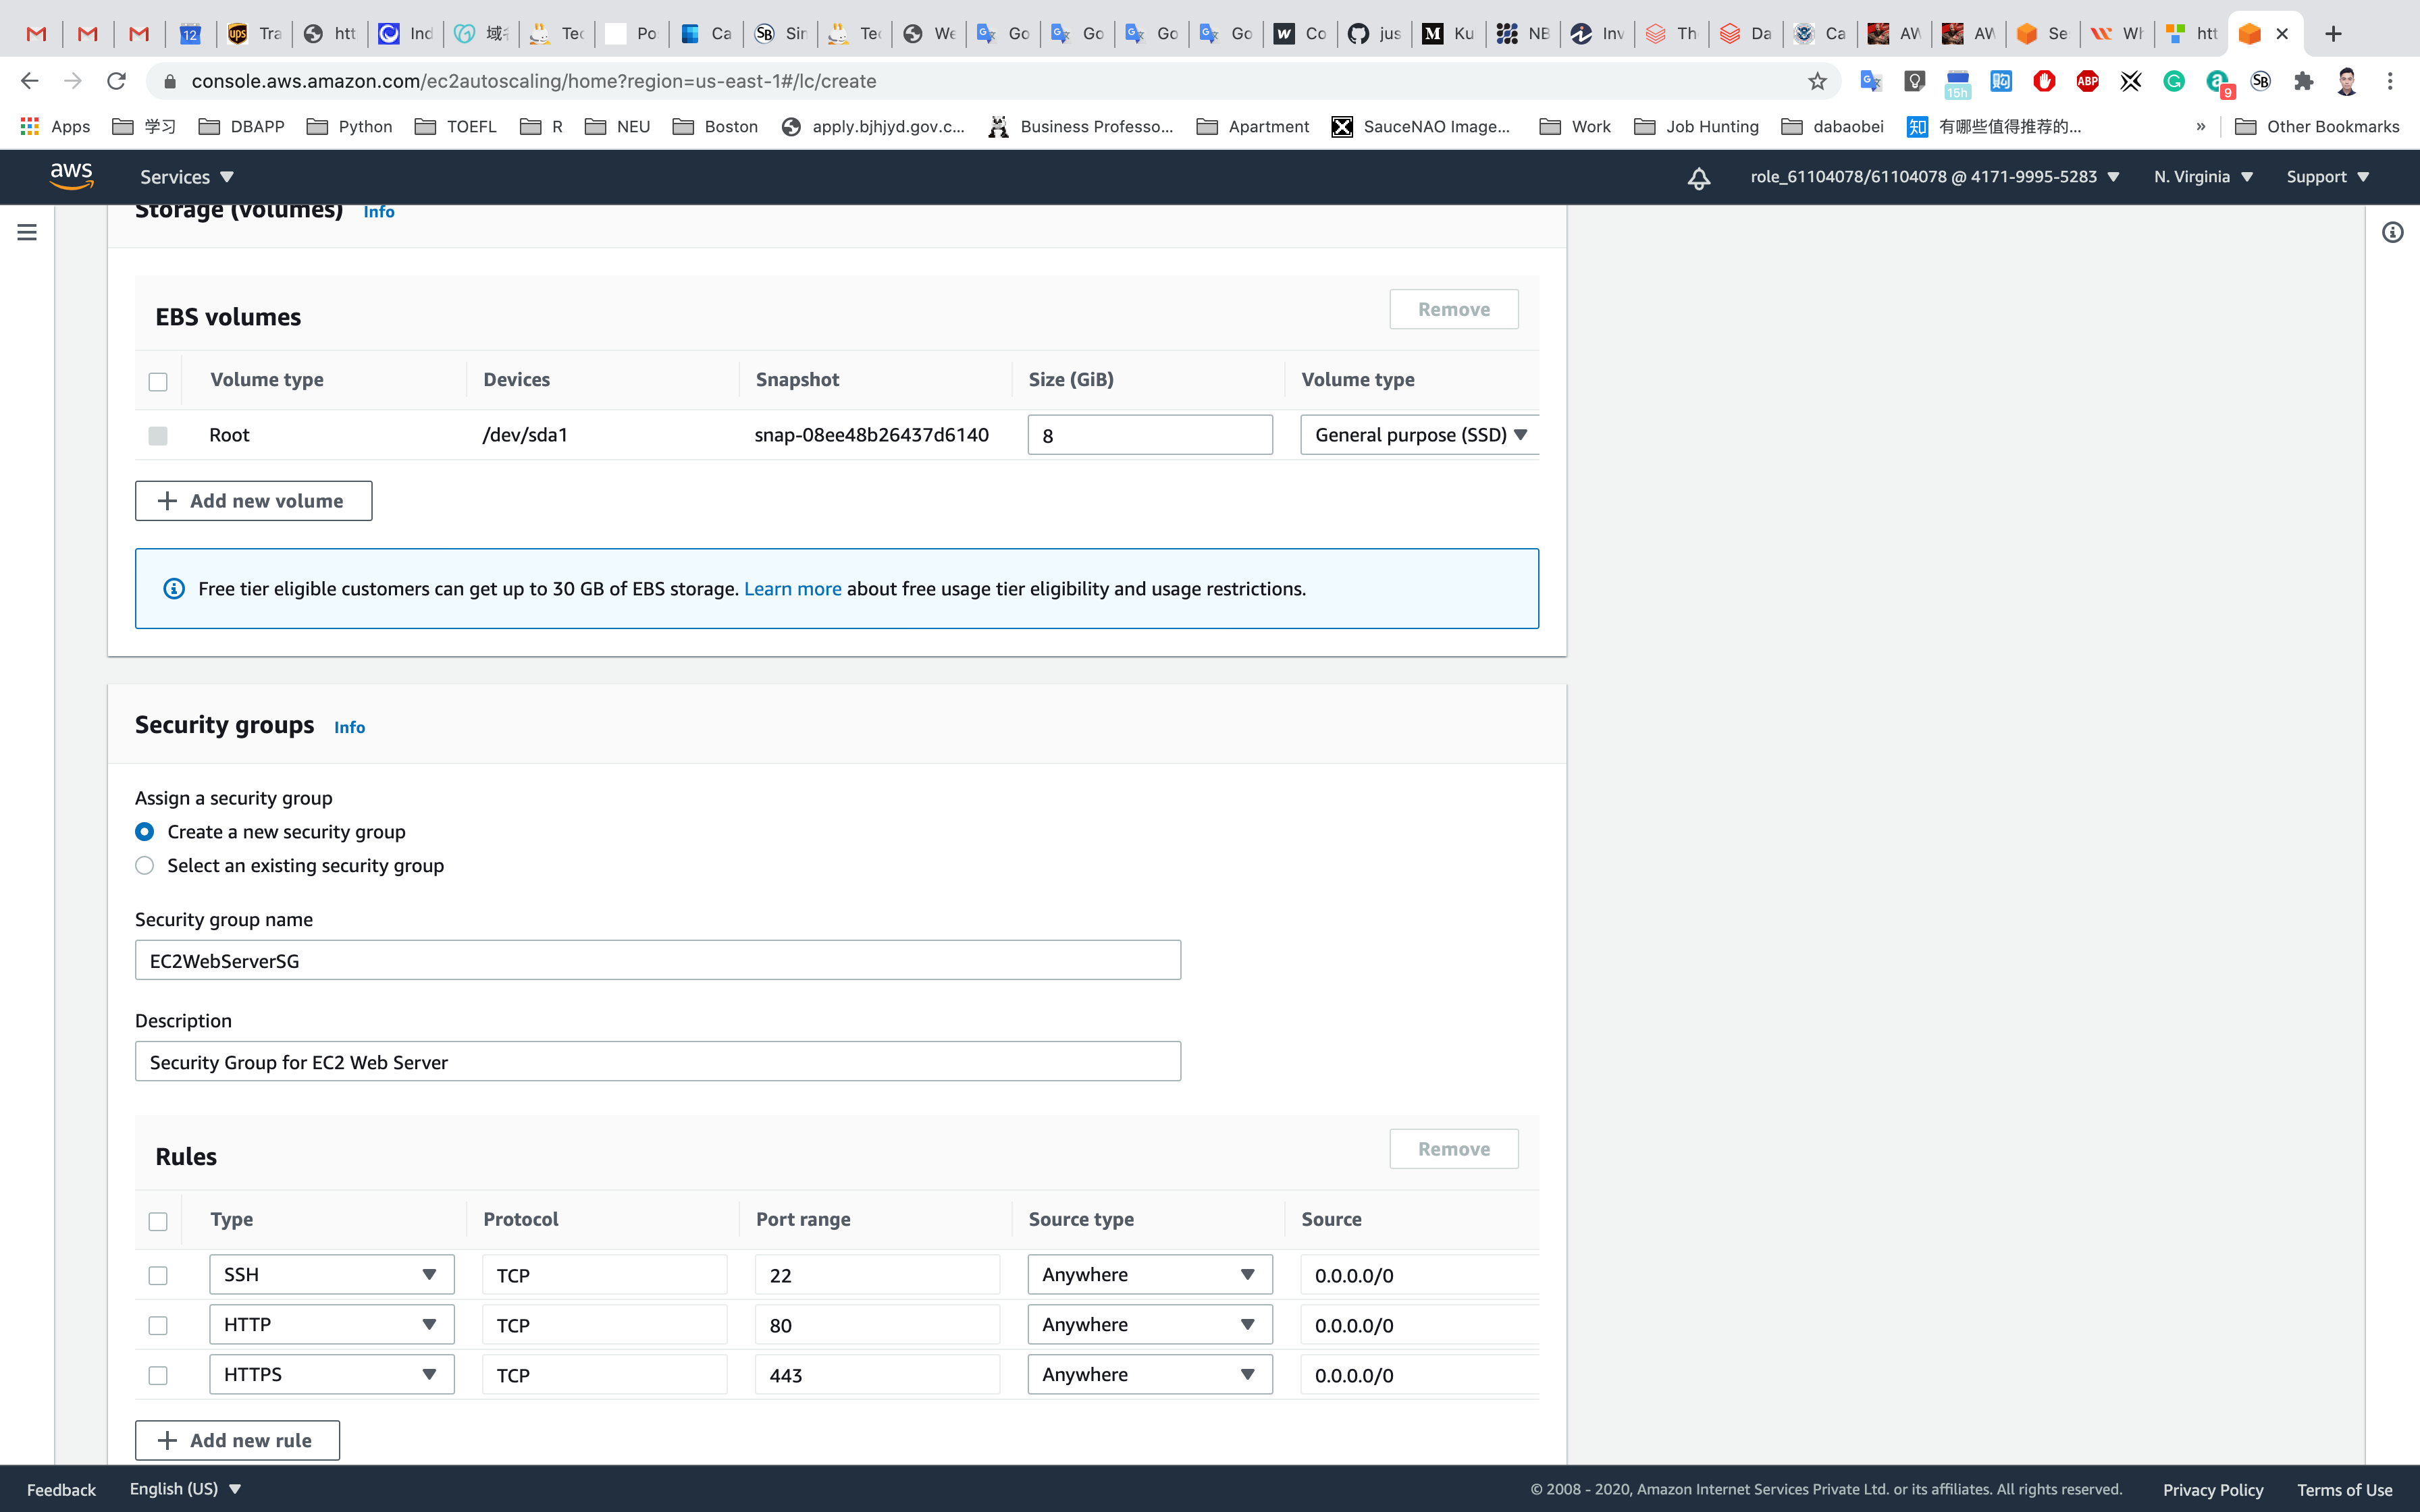Click the AWS logo home icon
Viewport: 2420px width, 1512px height.
coord(71,176)
